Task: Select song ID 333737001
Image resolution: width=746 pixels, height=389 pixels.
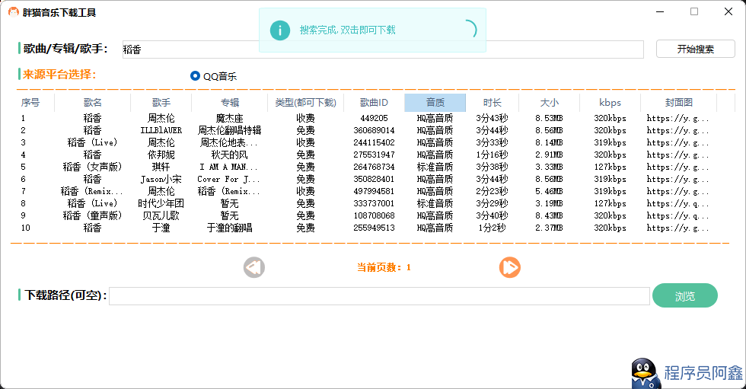Action: 374,203
